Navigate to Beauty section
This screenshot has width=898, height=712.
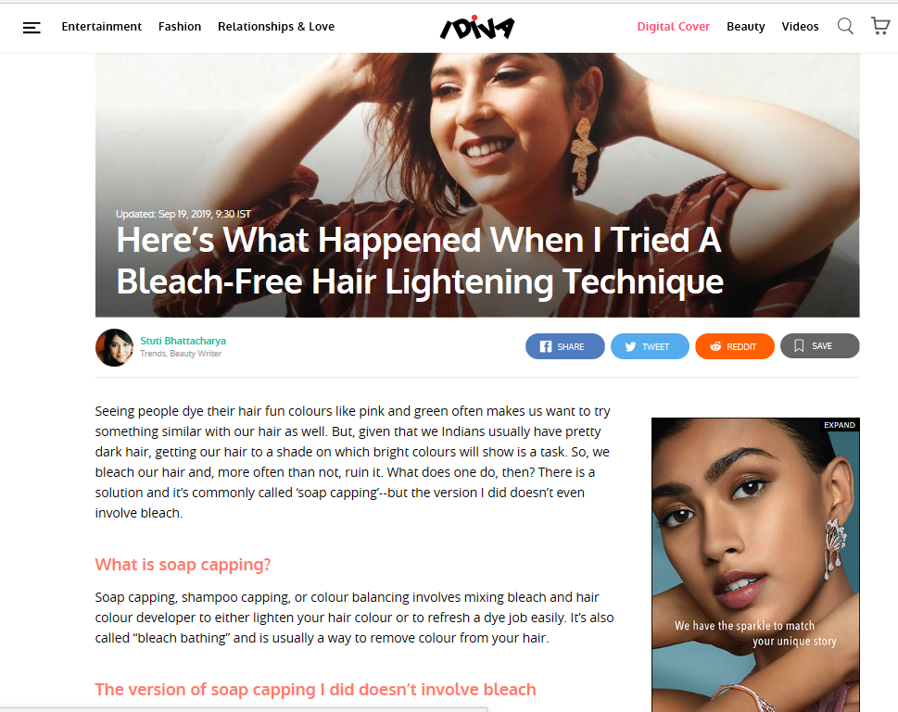[746, 26]
